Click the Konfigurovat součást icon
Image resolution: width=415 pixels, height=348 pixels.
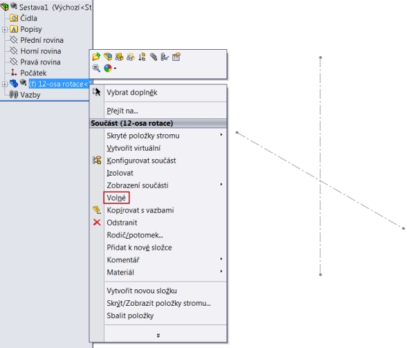[97, 160]
